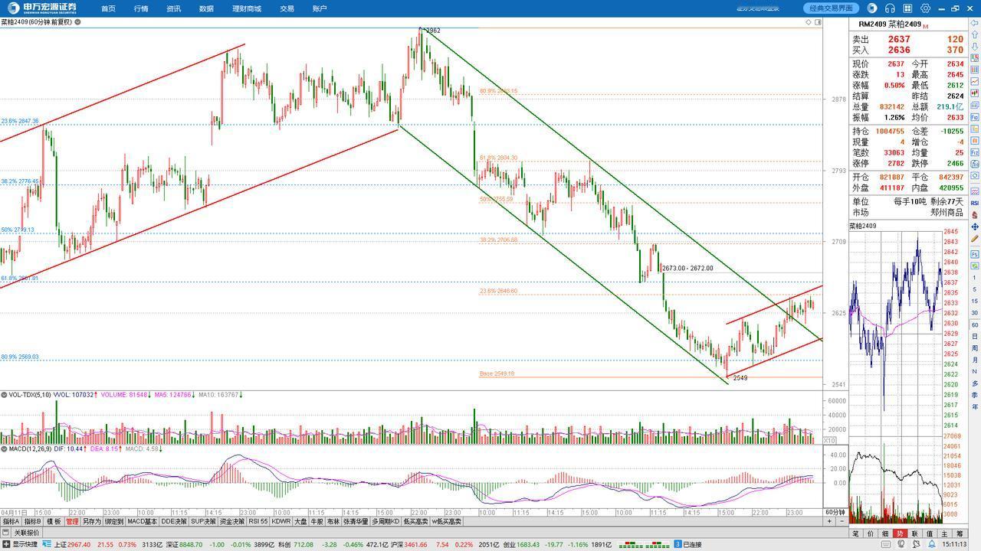Screen dimensions: 981x551
Task: Click the red S icon in right sidebar
Action: 975,214
